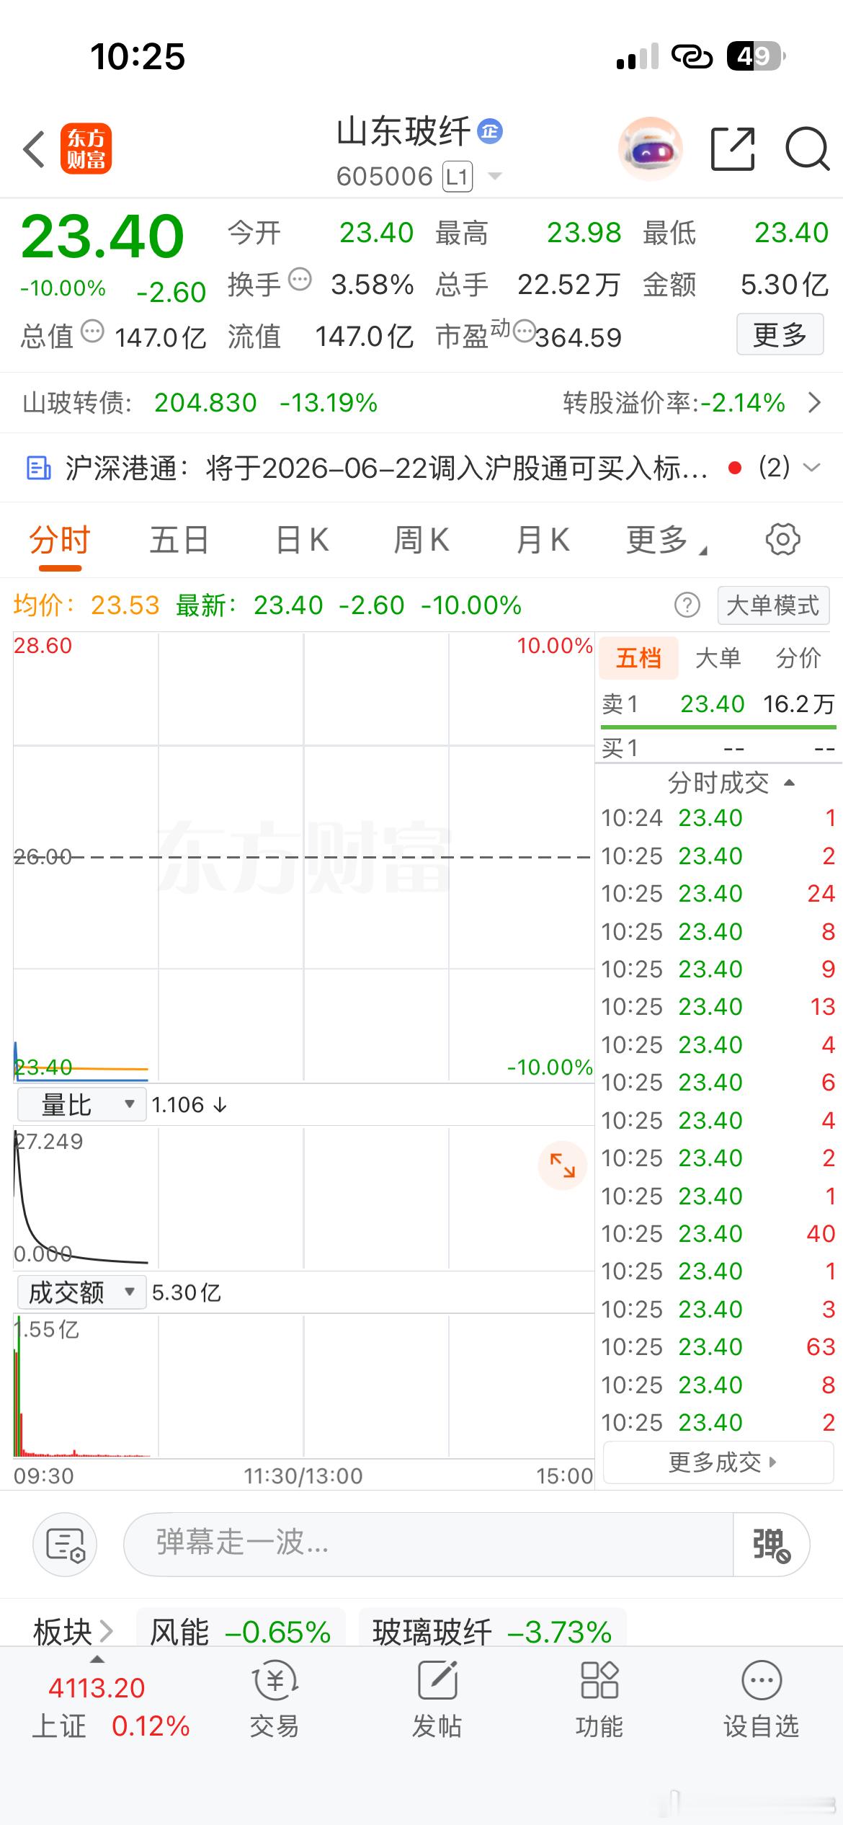Toggle 大单模式 button
The width and height of the screenshot is (843, 1825).
[x=774, y=605]
